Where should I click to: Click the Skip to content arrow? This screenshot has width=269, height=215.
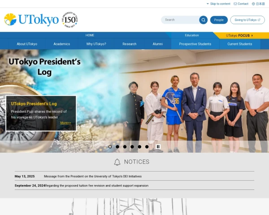pos(208,4)
